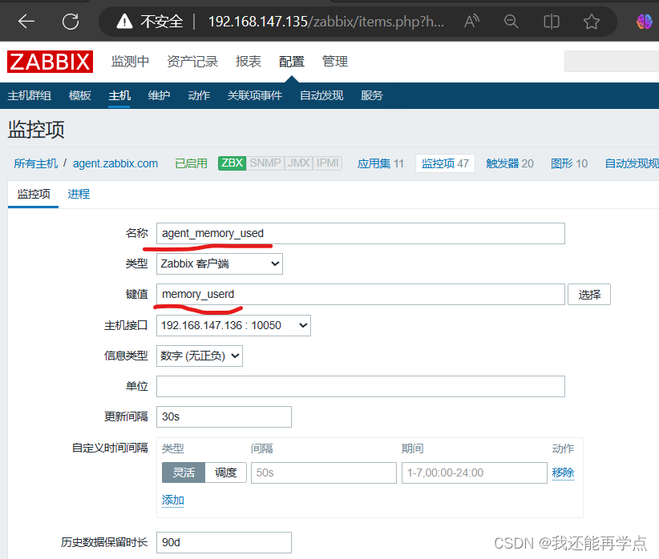The height and width of the screenshot is (559, 659).
Task: Click 移除 to remove custom interval
Action: pos(563,473)
